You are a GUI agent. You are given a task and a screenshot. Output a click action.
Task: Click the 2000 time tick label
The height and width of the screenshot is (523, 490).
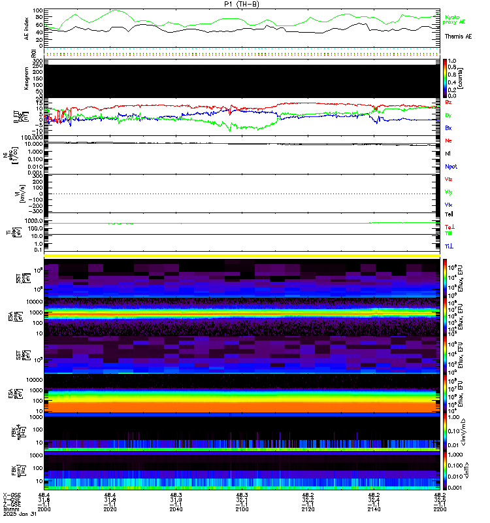pyautogui.click(x=44, y=509)
